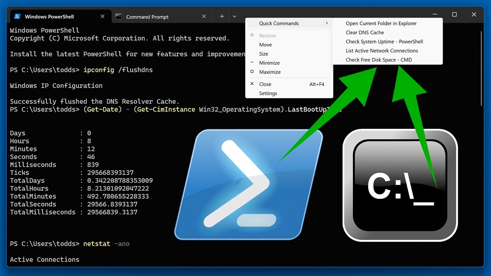The width and height of the screenshot is (491, 276).
Task: Click the 'Active Connections' output line
Action: 44,260
